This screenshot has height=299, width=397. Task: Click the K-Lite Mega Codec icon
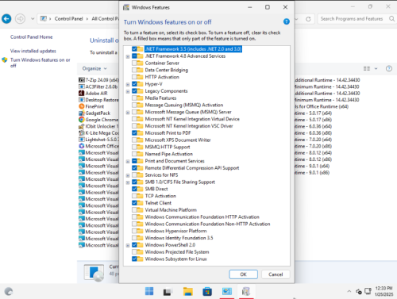click(x=82, y=133)
